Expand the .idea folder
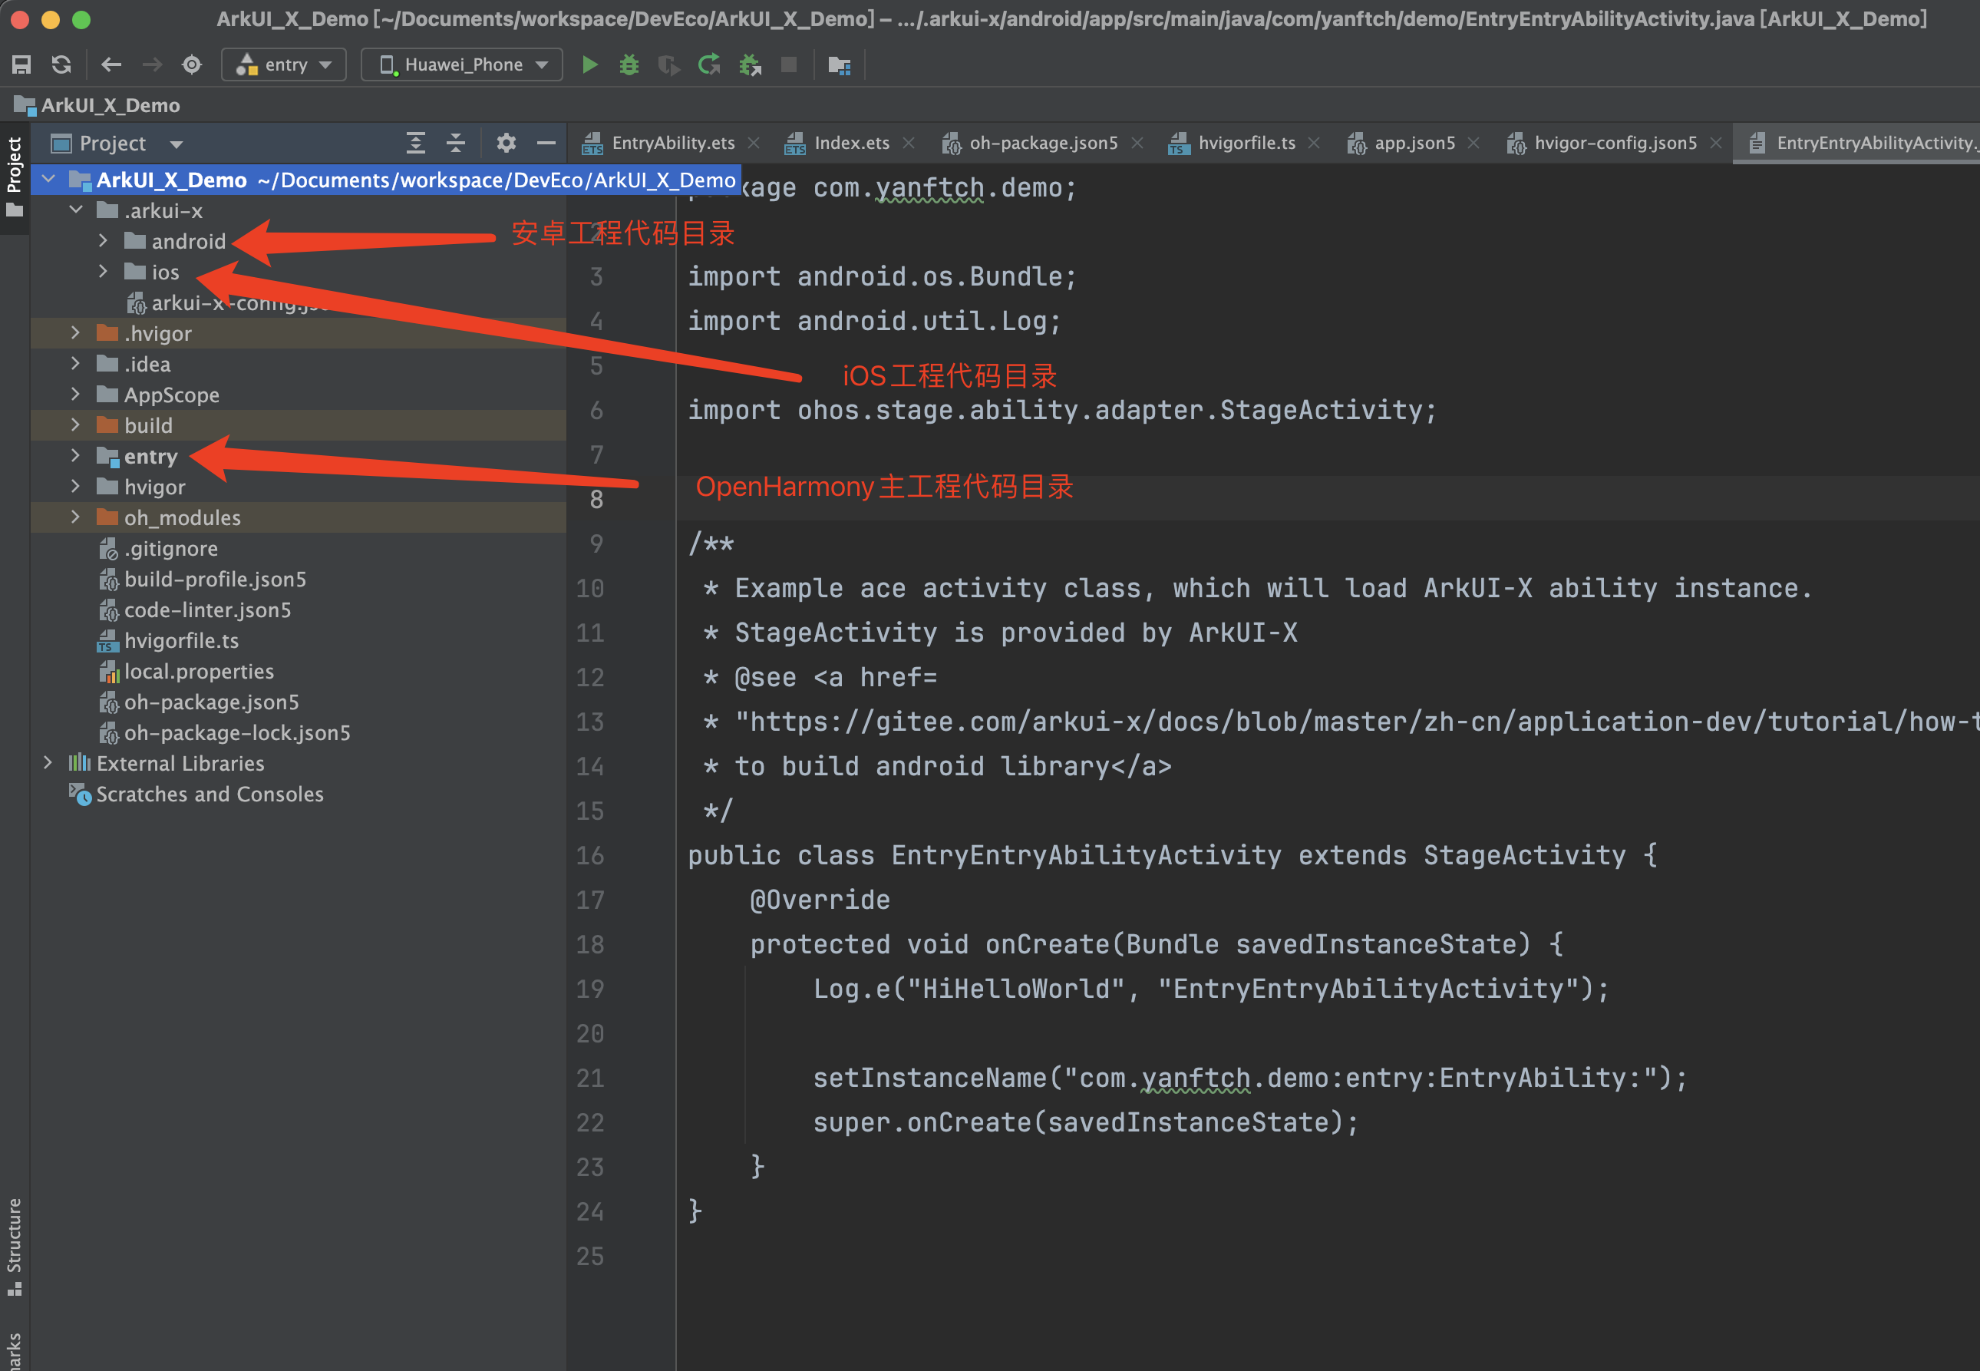The height and width of the screenshot is (1371, 1980). [x=75, y=364]
